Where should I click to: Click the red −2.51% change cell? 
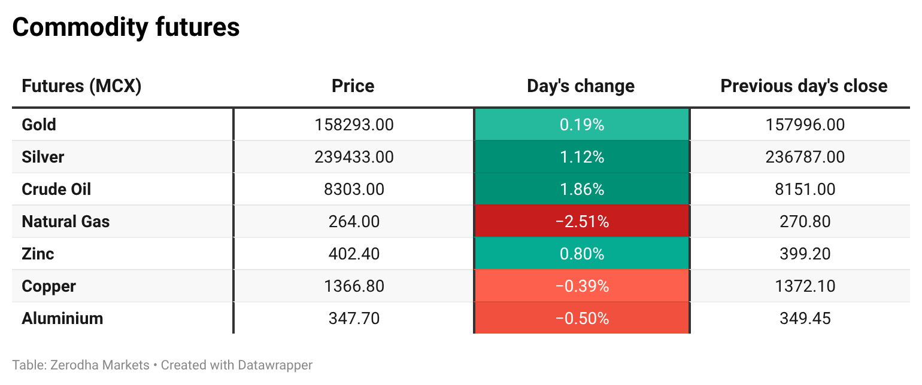coord(582,222)
